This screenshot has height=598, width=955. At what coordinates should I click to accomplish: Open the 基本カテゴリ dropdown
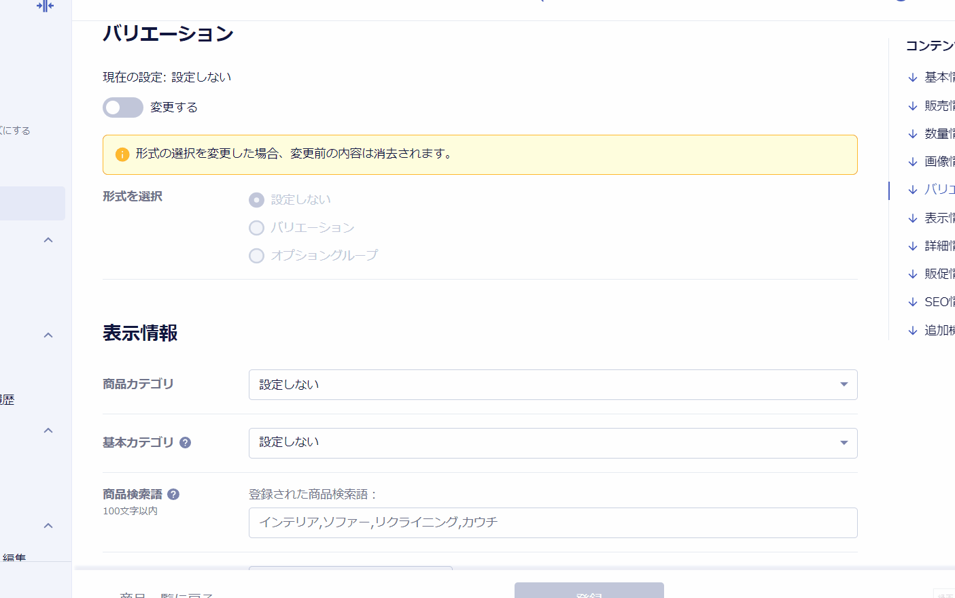[553, 443]
